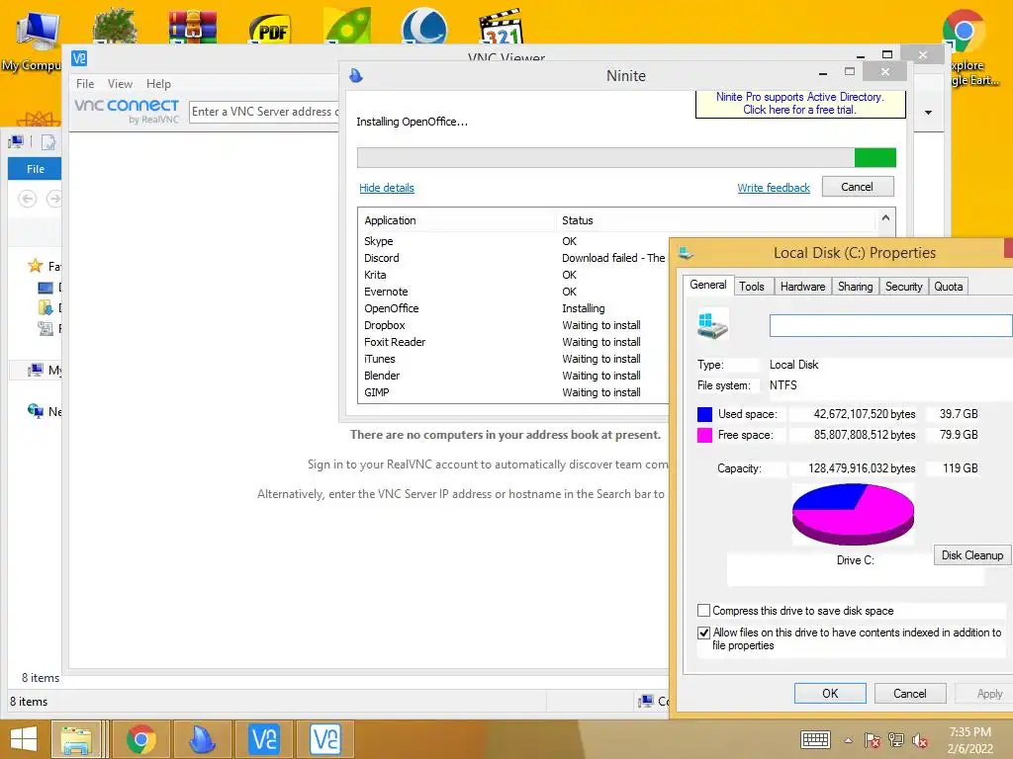Open the Google Chrome desktop icon

(x=964, y=31)
